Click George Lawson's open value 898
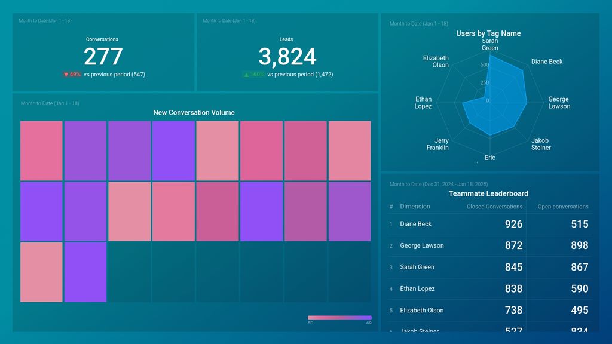612x344 pixels. tap(580, 245)
